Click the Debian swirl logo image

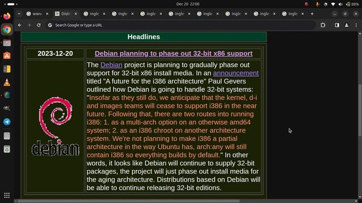pos(55,126)
